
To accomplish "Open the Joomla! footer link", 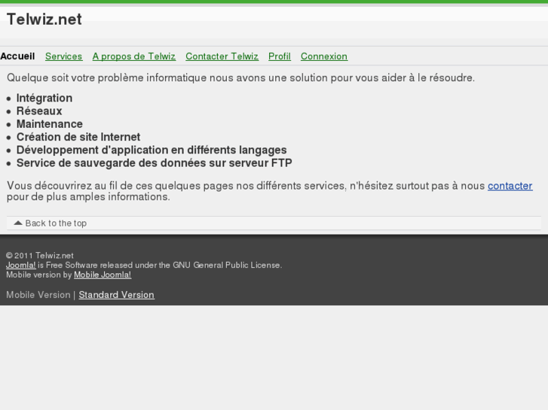I will [21, 266].
